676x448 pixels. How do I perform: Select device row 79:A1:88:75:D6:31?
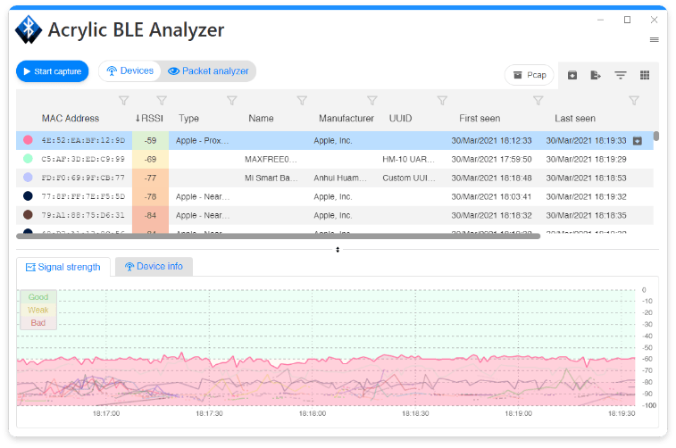click(x=335, y=215)
